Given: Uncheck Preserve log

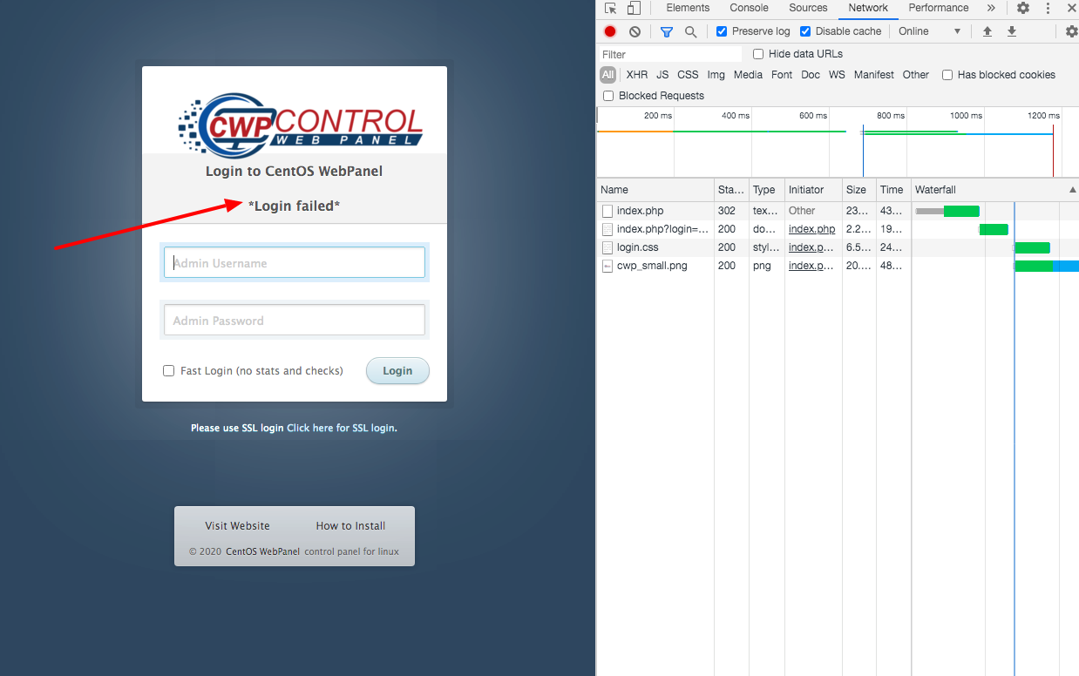Looking at the screenshot, I should [x=722, y=31].
